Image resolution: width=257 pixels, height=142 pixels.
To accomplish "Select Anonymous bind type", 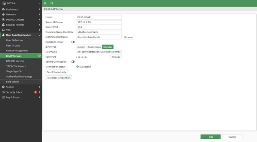I will 94,47.
